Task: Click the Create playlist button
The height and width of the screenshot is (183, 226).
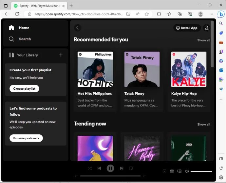Action: (24, 89)
